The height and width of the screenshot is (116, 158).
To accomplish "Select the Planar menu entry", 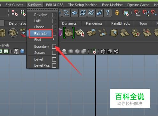I will point(39,27).
